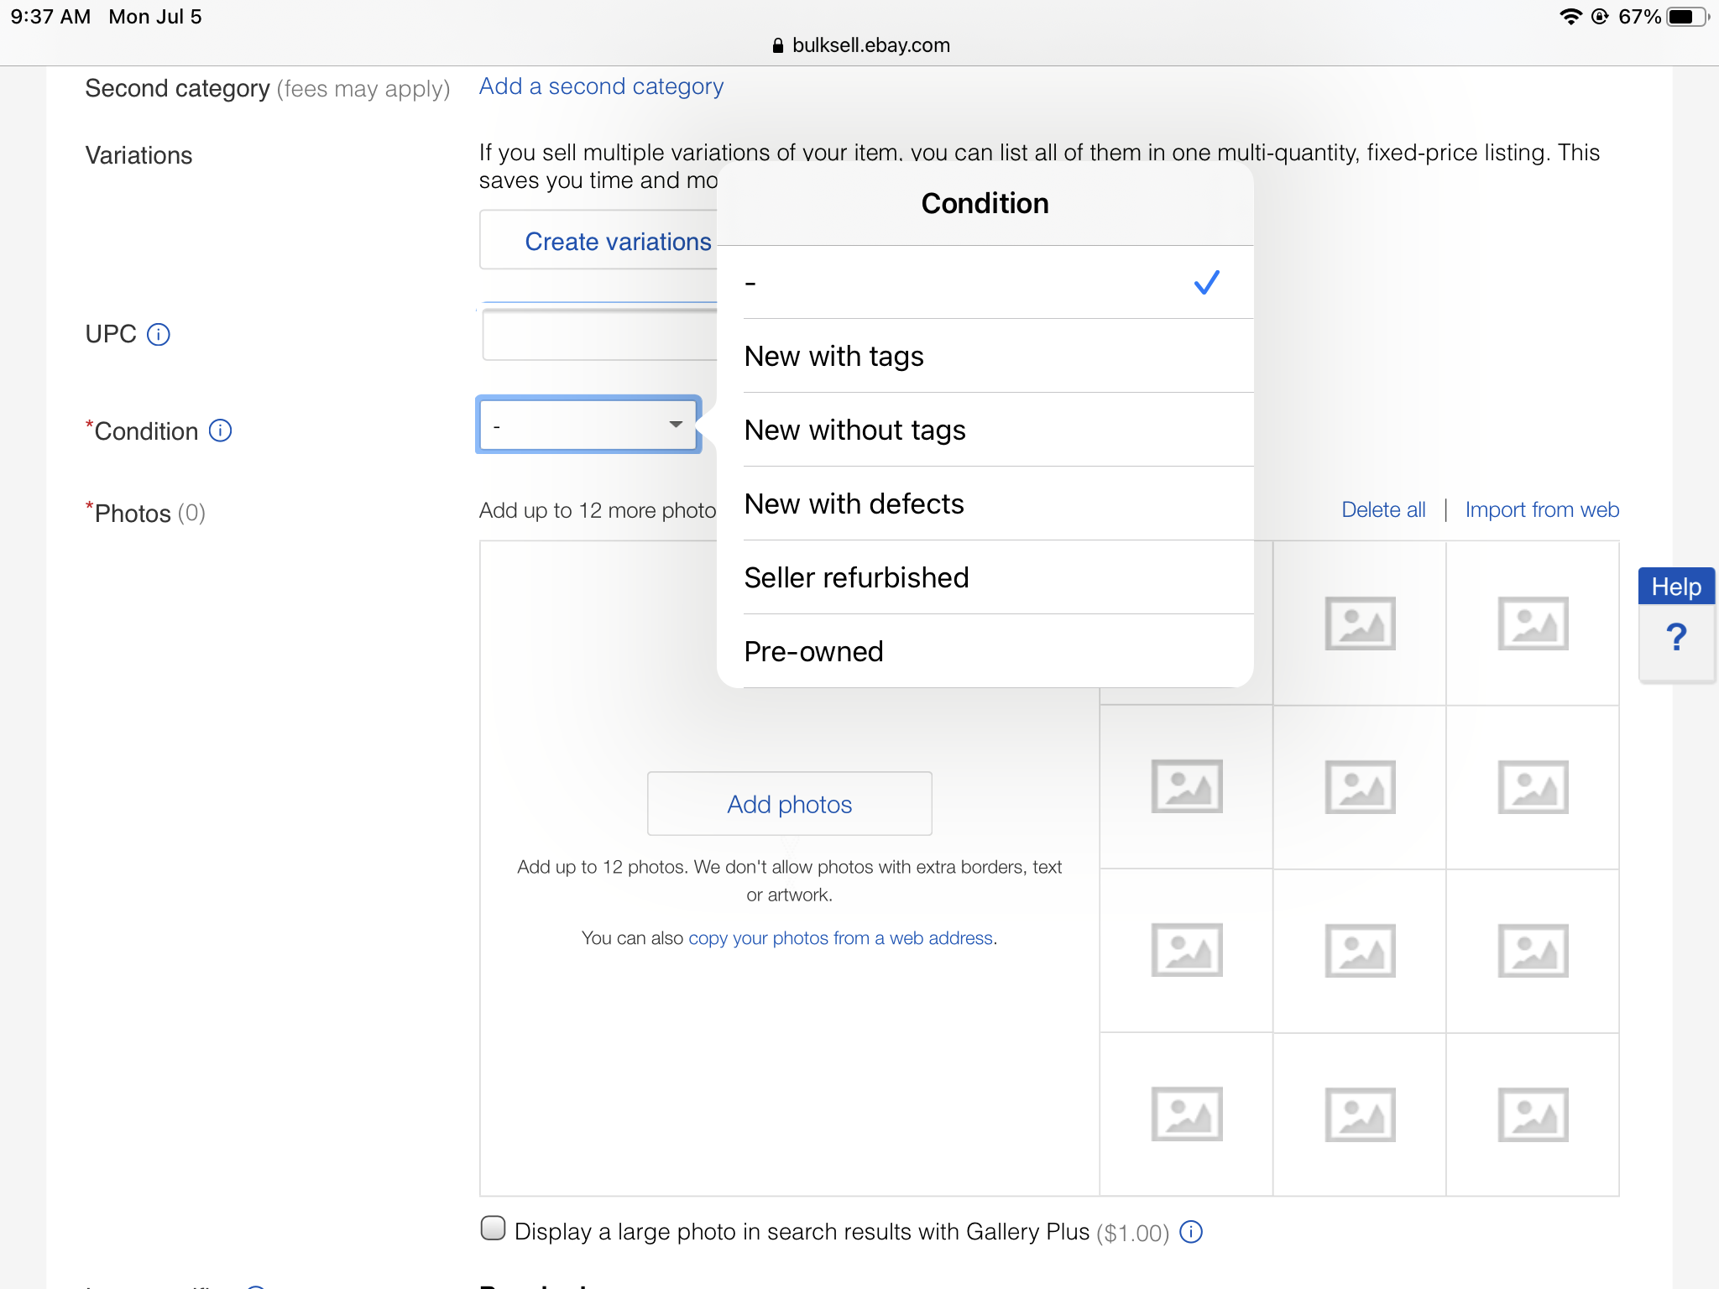Click the Help question mark icon

(1676, 638)
